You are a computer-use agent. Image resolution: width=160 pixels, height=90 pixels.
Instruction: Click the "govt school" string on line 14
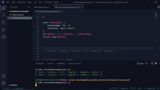coord(67,28)
